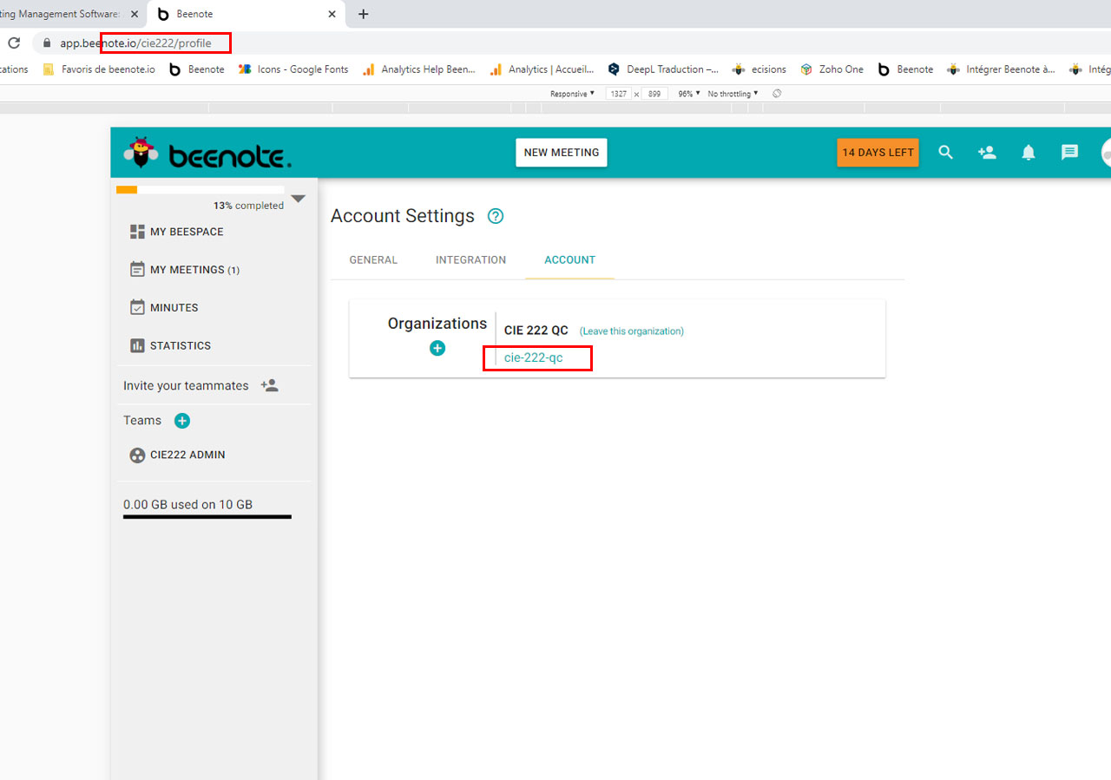The width and height of the screenshot is (1111, 780).
Task: Click the CIE 222 QC organization name
Action: [536, 331]
